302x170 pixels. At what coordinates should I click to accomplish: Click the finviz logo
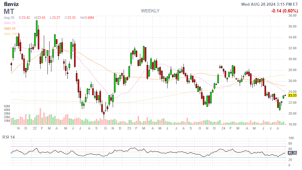[11, 4]
